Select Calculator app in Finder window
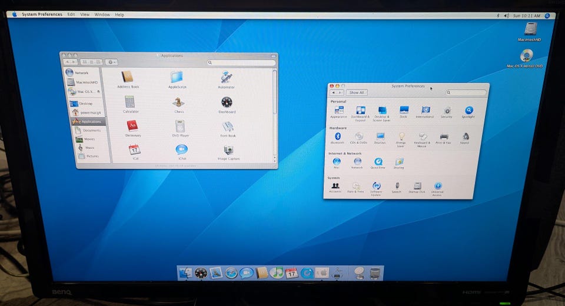Viewport: 565px width, 306px height. coord(130,105)
